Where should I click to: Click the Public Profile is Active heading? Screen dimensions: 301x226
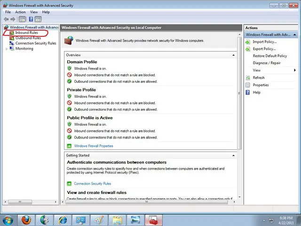(x=90, y=118)
